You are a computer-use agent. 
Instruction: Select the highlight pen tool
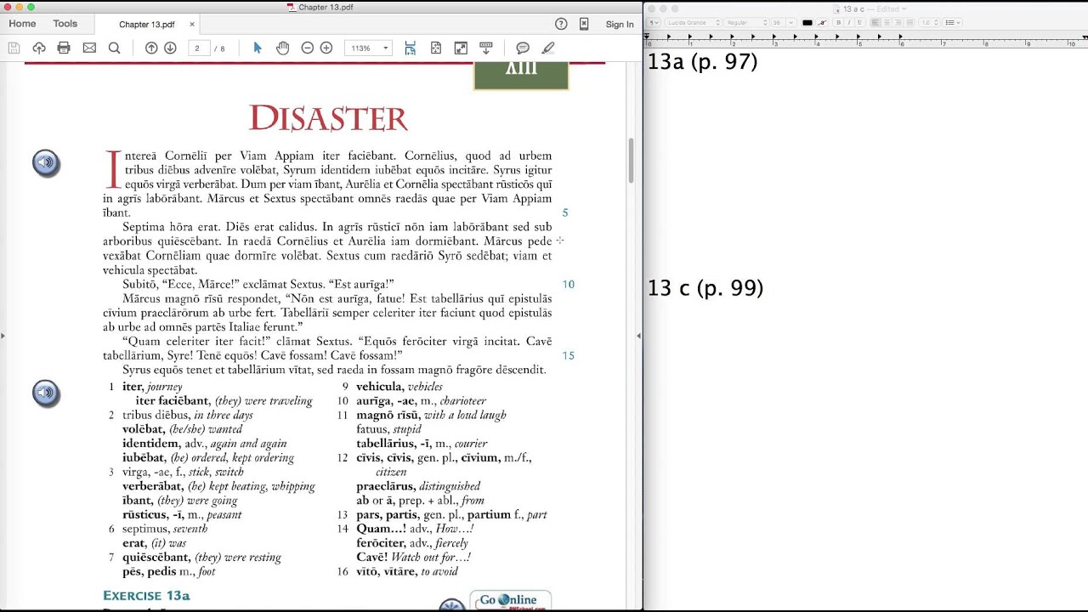tap(548, 48)
